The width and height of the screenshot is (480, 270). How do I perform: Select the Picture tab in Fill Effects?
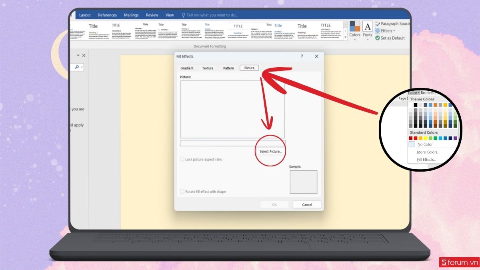249,68
